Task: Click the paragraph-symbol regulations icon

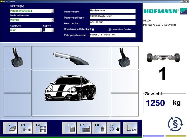Action: (x=176, y=124)
